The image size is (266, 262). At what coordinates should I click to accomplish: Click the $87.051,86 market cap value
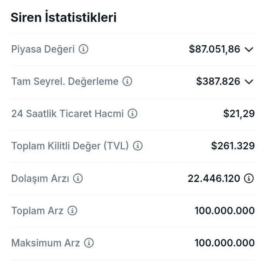[x=215, y=49]
